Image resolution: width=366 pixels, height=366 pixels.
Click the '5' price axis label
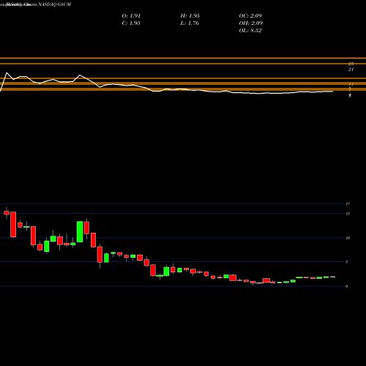347,262
